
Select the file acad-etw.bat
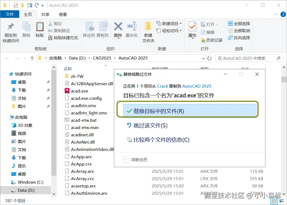pyautogui.click(x=81, y=120)
